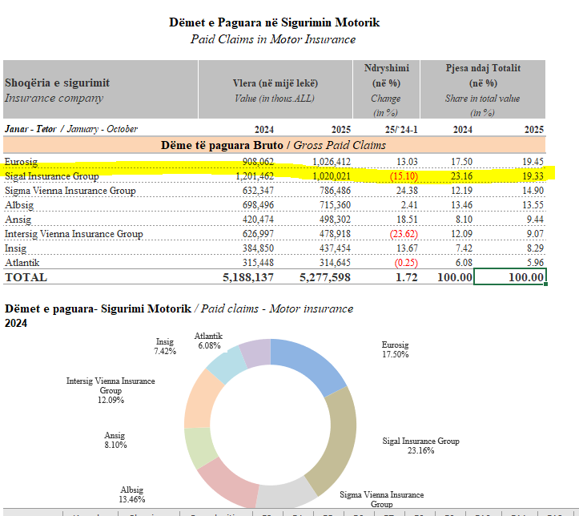Click the Eurosig company name cell in table
The height and width of the screenshot is (516, 579).
[21, 162]
